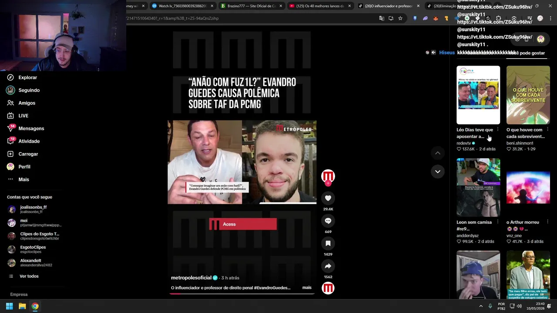Open the Seguindo feed
Screen dimensions: 557x313
[29, 90]
